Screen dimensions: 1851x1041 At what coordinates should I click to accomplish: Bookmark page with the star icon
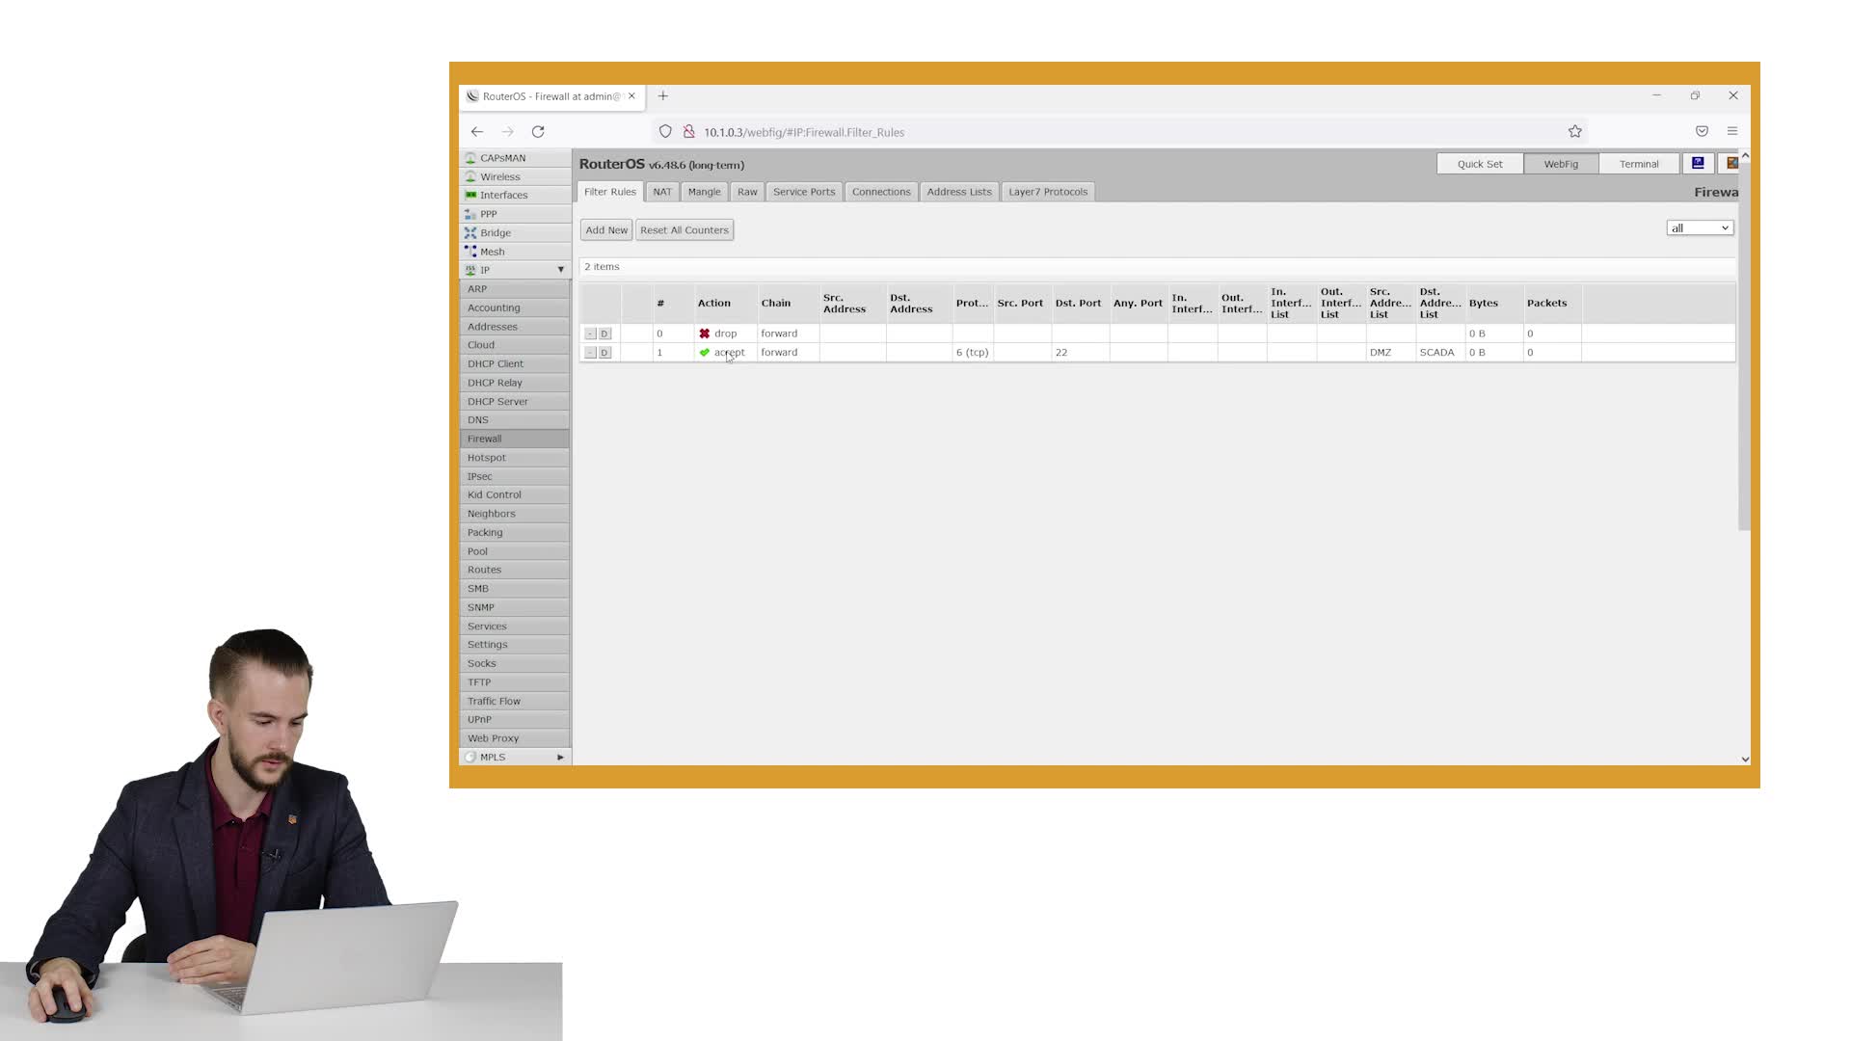point(1575,132)
